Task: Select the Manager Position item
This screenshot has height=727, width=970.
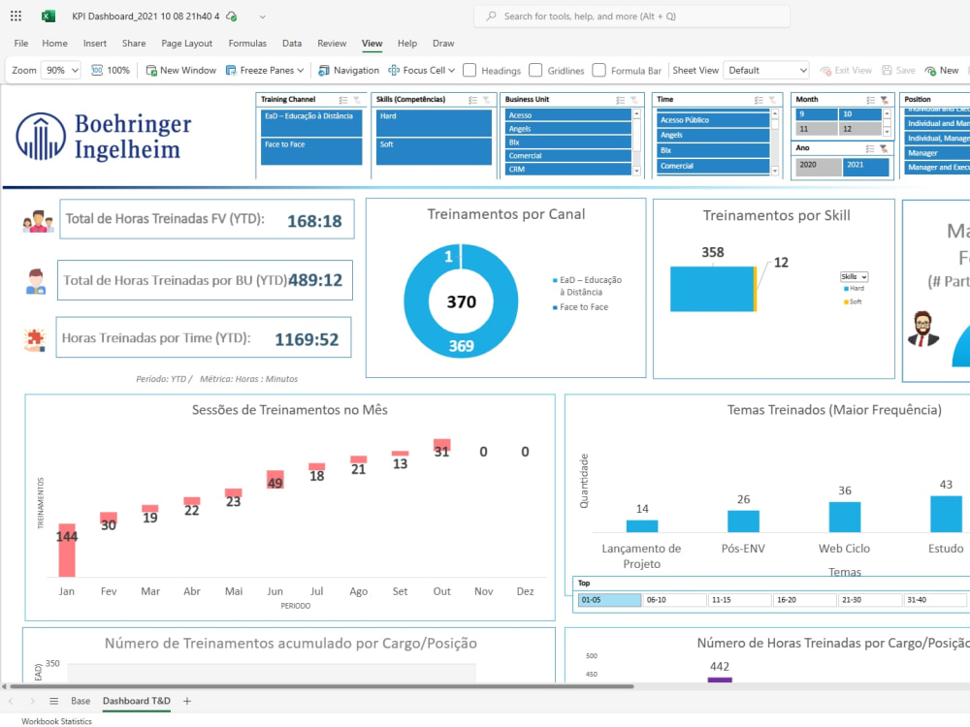Action: pyautogui.click(x=937, y=153)
